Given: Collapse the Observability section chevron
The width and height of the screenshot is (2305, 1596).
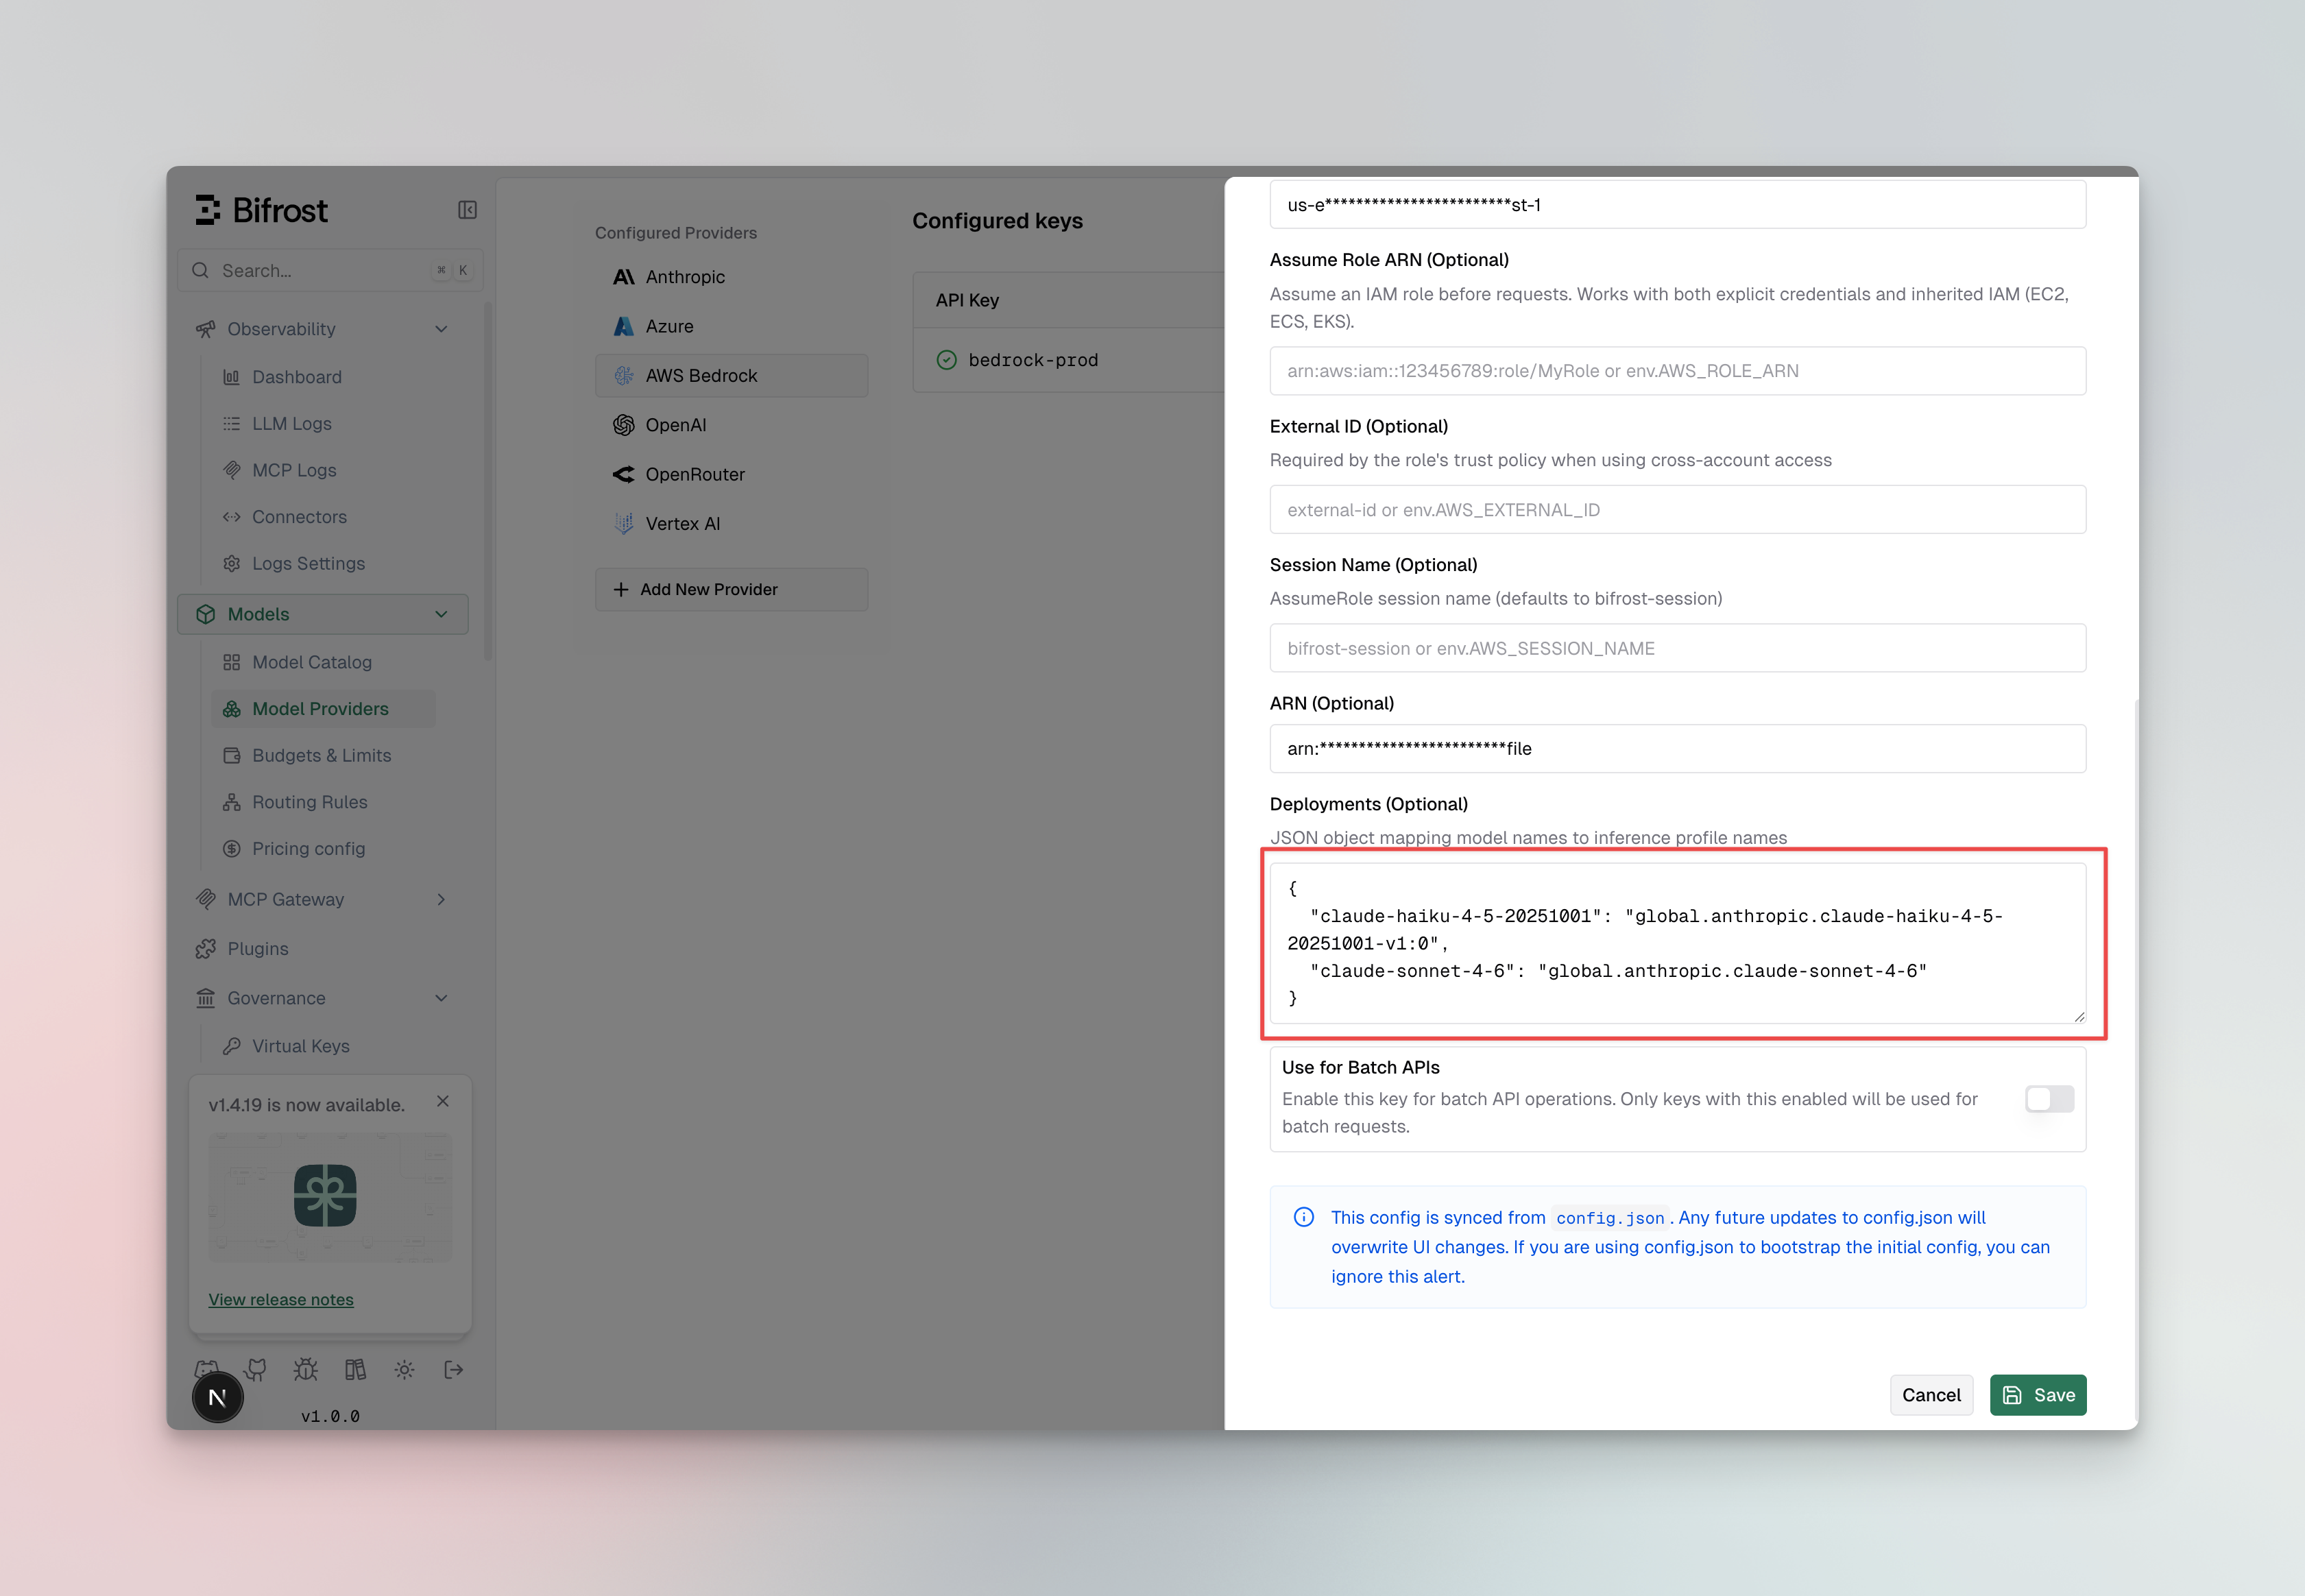Looking at the screenshot, I should (x=441, y=329).
